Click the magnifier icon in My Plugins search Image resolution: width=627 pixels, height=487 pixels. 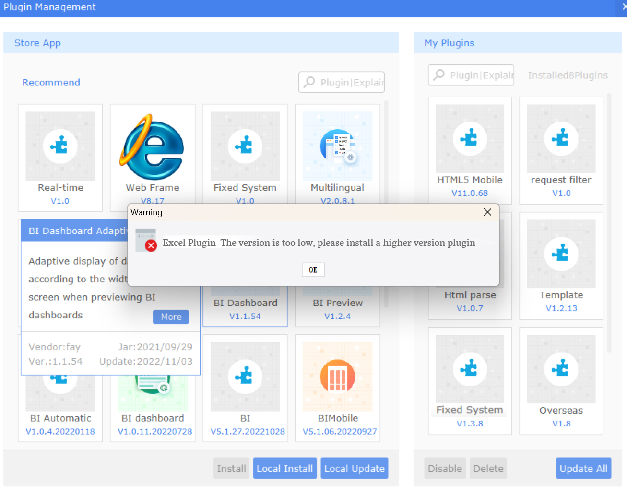pyautogui.click(x=439, y=75)
